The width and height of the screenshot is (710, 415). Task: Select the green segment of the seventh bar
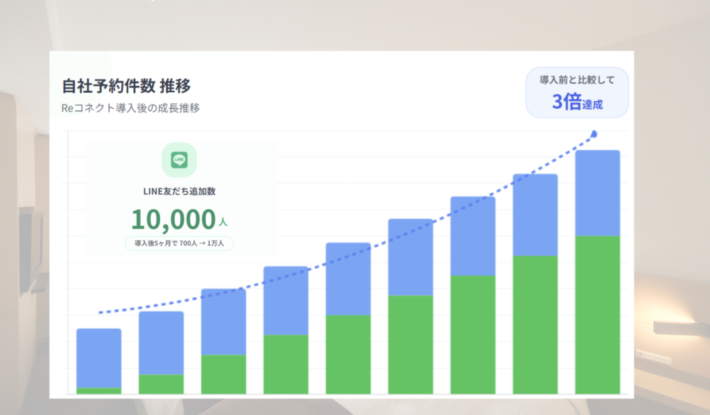tap(473, 334)
